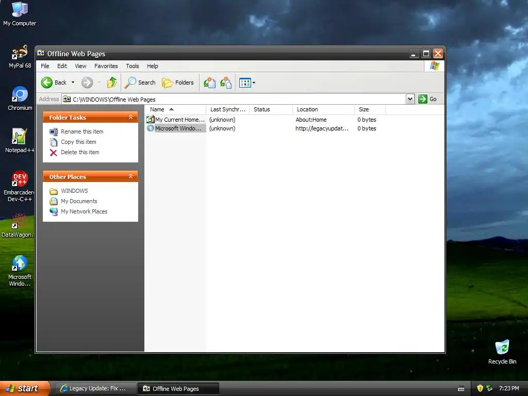Select the MyPal 68 desktop icon

point(20,57)
